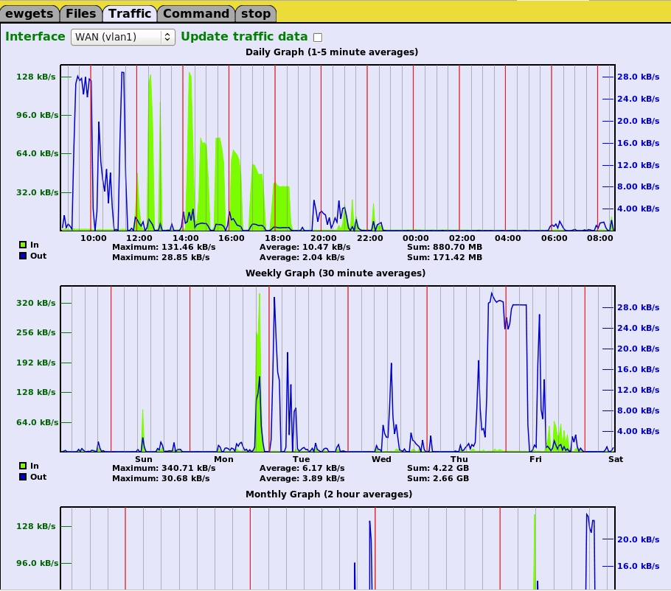The width and height of the screenshot is (671, 591).
Task: Click the partially visible ewgets tab
Action: click(27, 13)
